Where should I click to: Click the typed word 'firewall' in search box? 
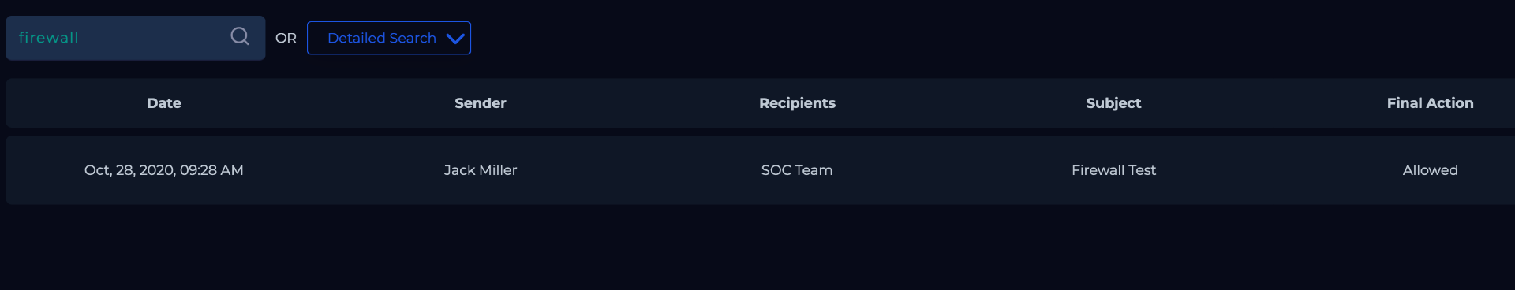48,38
